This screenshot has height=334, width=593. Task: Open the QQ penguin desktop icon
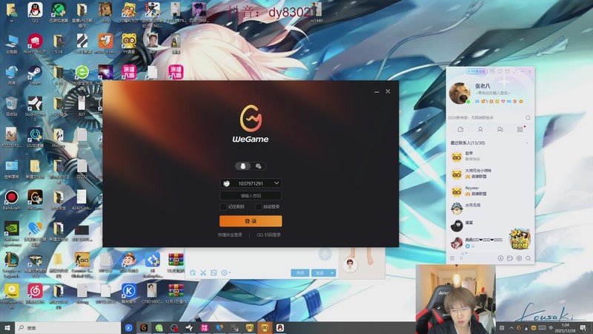tap(35, 13)
